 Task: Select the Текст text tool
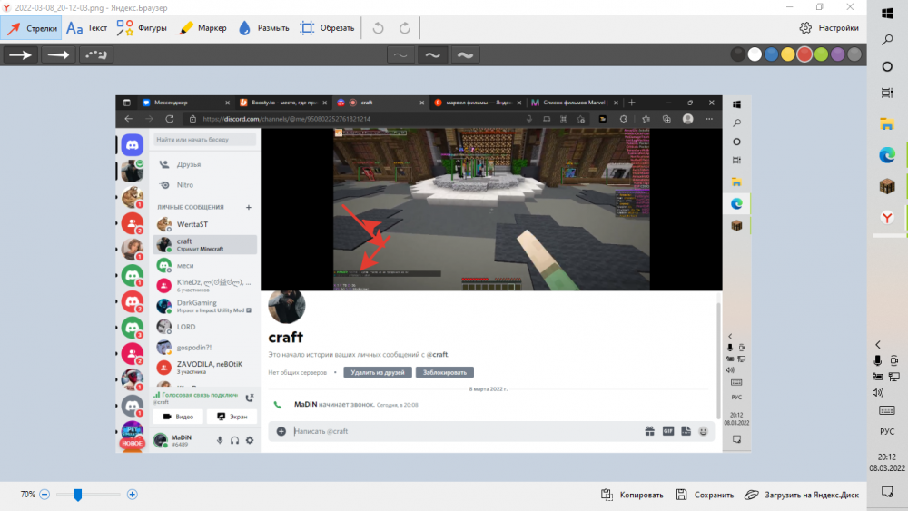click(87, 28)
